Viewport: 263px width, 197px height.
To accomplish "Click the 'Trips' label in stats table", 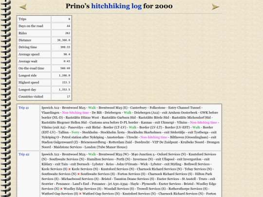I will (x=22, y=19).
